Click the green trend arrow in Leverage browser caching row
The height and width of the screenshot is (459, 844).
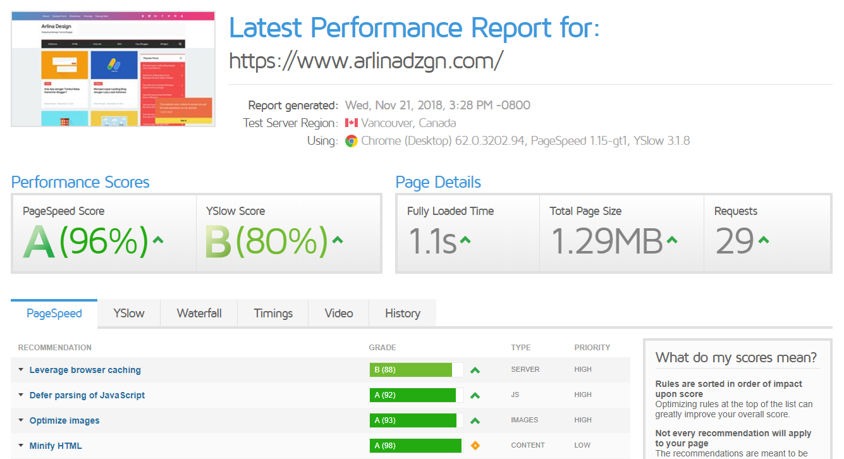tap(475, 370)
